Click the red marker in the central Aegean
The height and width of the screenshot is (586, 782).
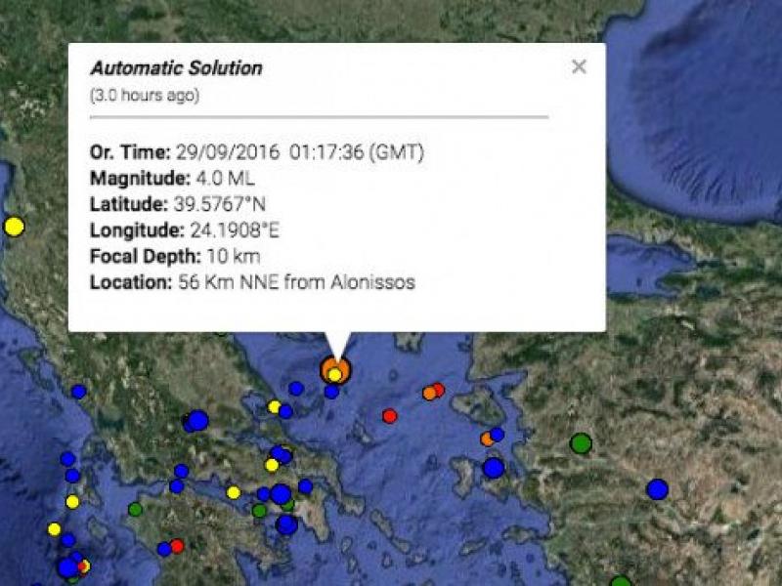pyautogui.click(x=389, y=414)
